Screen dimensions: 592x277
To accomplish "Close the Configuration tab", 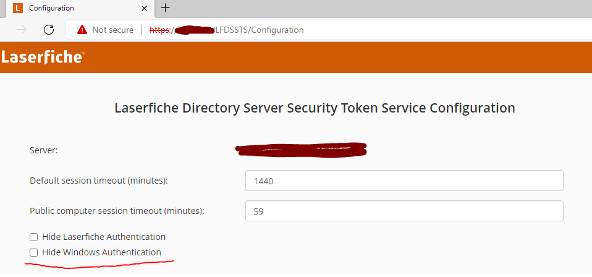I will point(145,8).
